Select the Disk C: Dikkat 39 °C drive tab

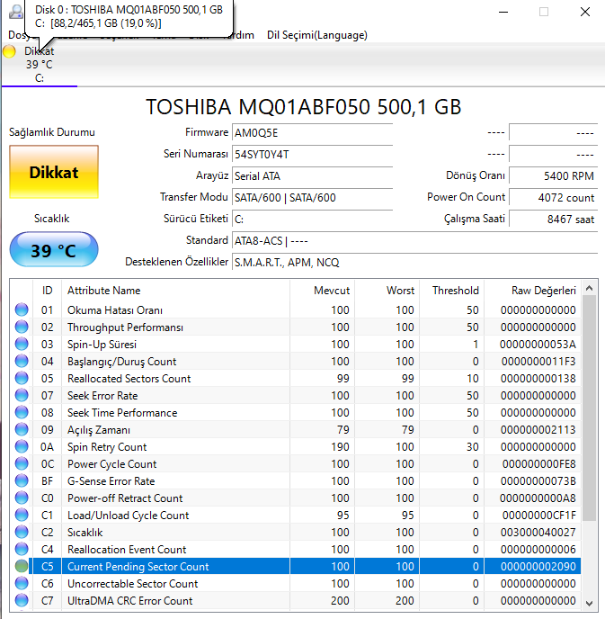coord(39,65)
